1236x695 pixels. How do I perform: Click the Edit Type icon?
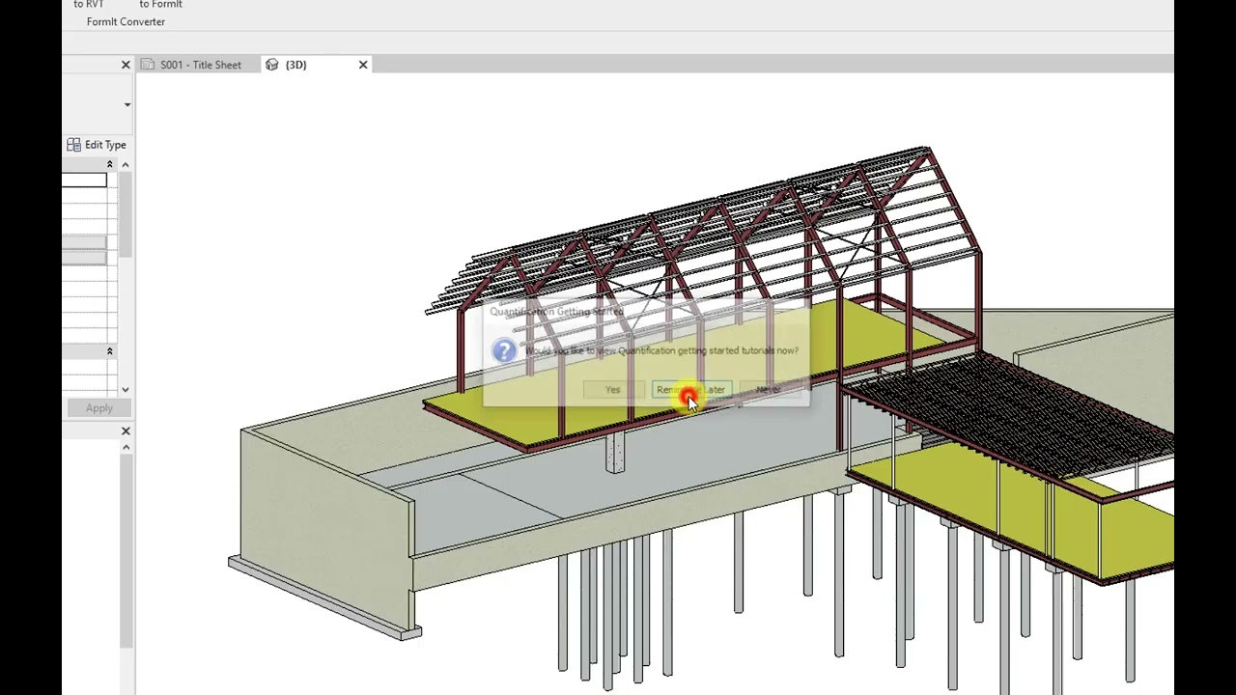coord(73,145)
